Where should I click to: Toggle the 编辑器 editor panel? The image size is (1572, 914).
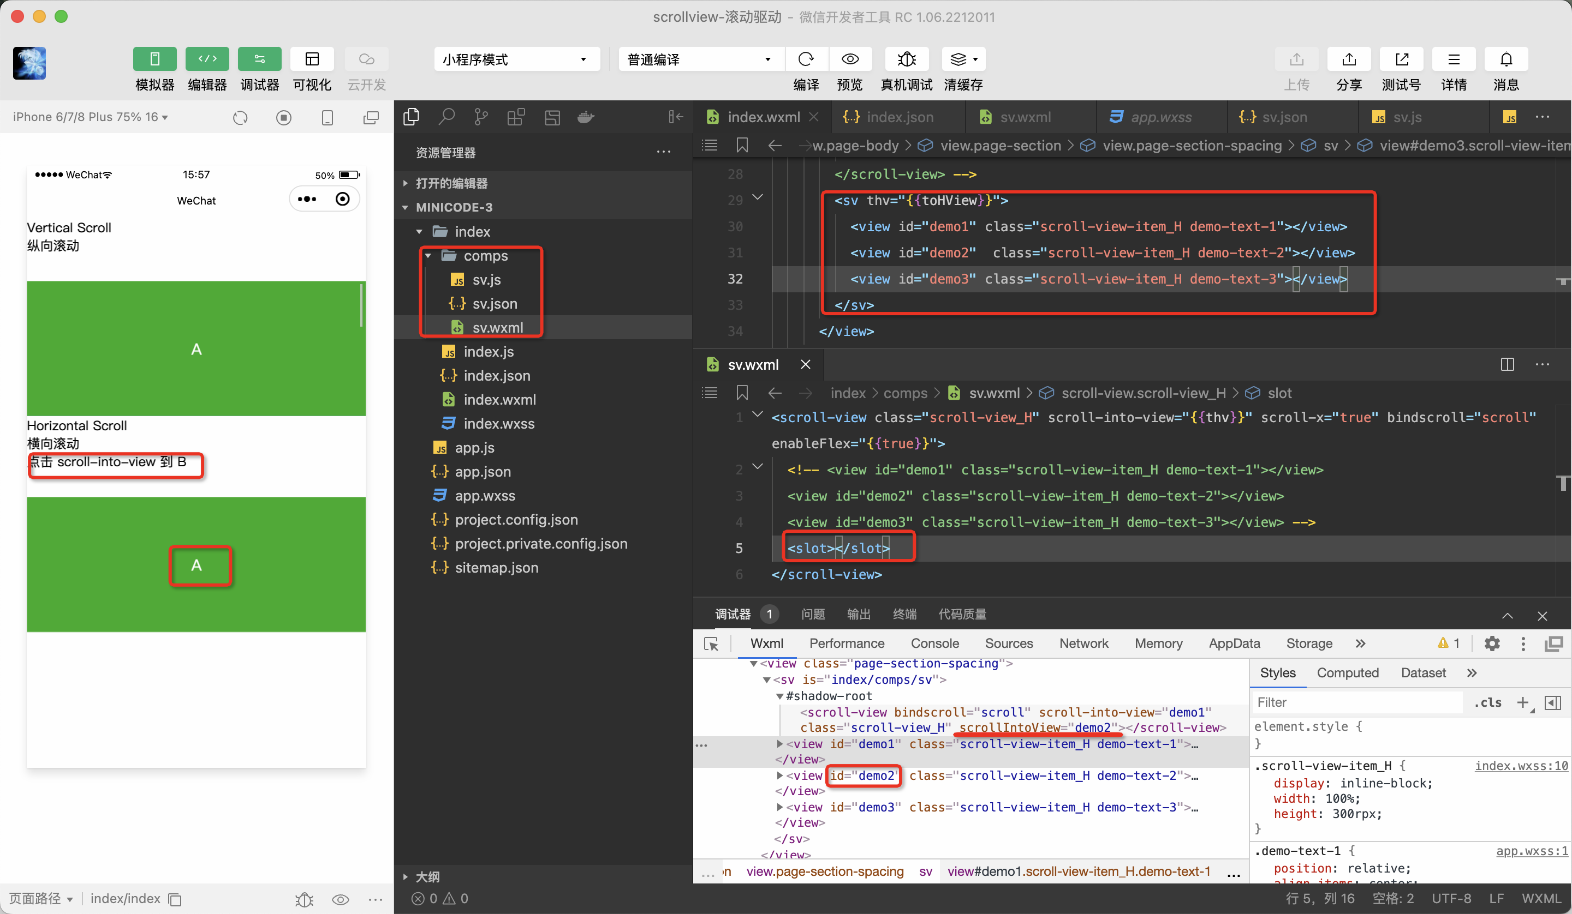coord(207,59)
